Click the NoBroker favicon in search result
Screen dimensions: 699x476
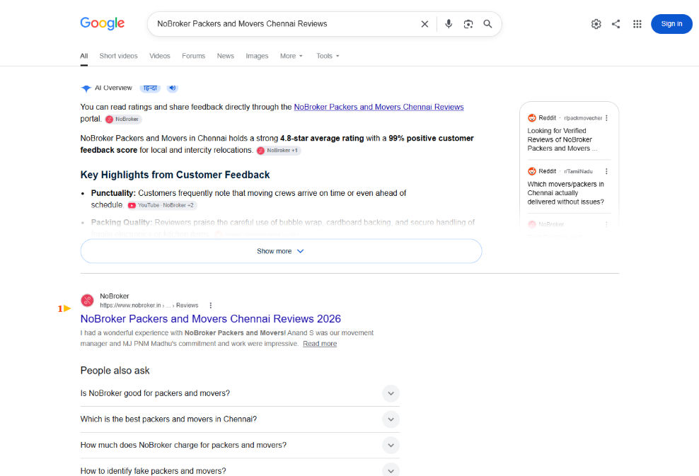(88, 301)
